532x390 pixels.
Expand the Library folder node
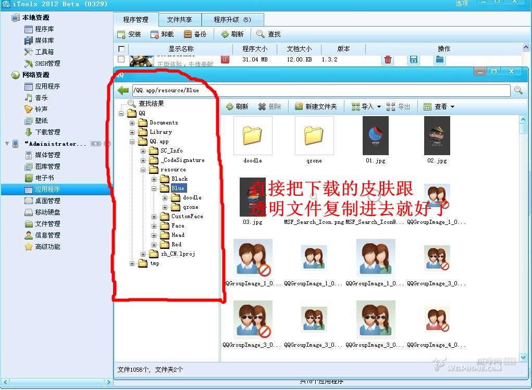point(132,132)
